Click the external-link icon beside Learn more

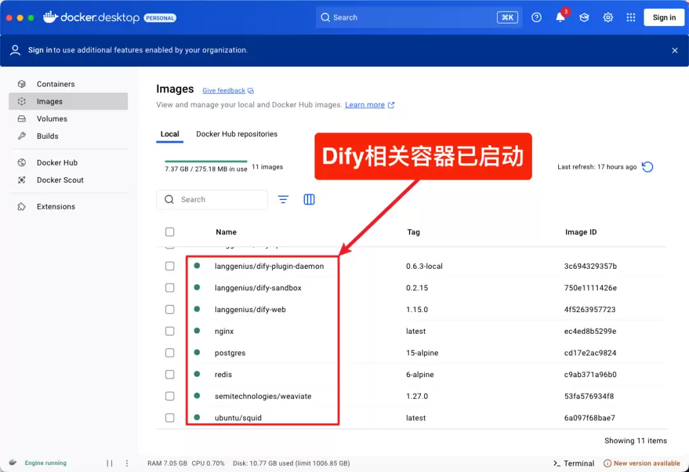coord(391,105)
